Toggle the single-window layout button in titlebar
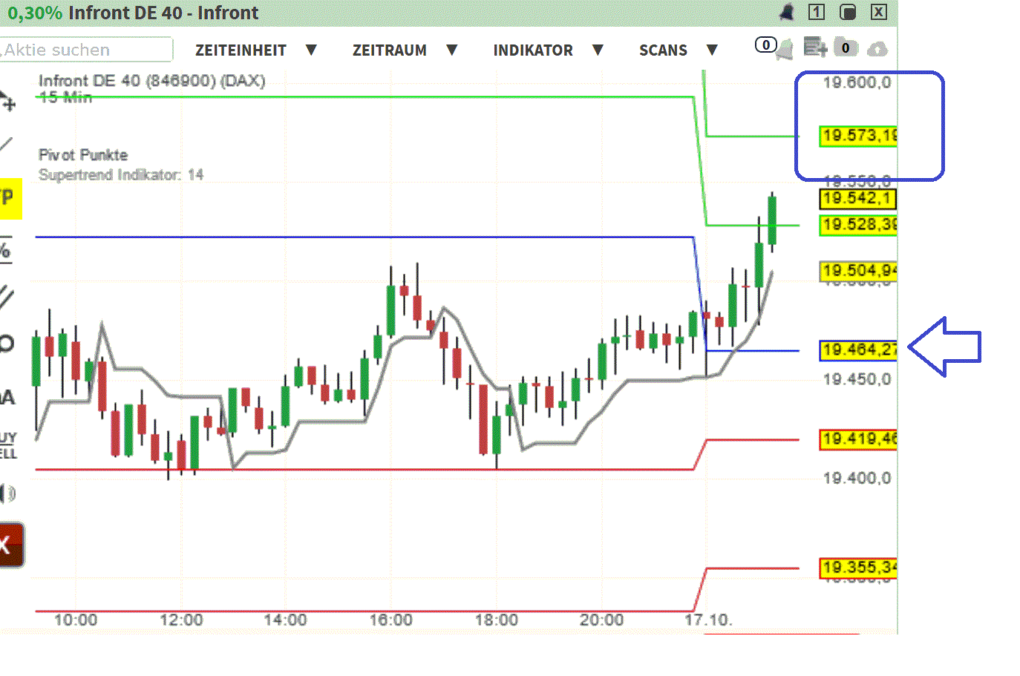The width and height of the screenshot is (1020, 676). pyautogui.click(x=817, y=12)
